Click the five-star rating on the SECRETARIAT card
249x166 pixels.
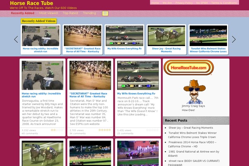pyautogui.click(x=105, y=130)
